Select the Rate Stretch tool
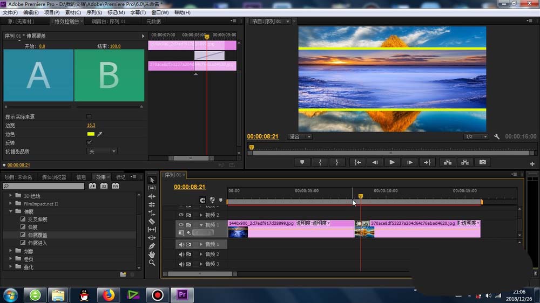The image size is (540, 303). coord(152,213)
